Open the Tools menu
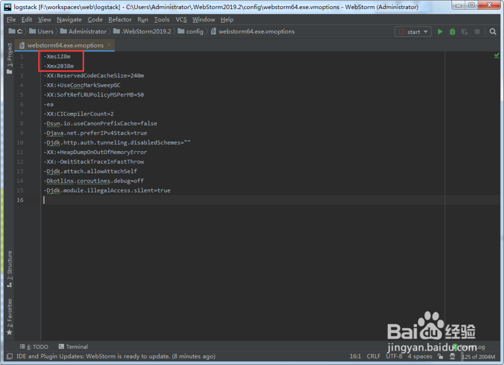The height and width of the screenshot is (365, 504). (162, 19)
